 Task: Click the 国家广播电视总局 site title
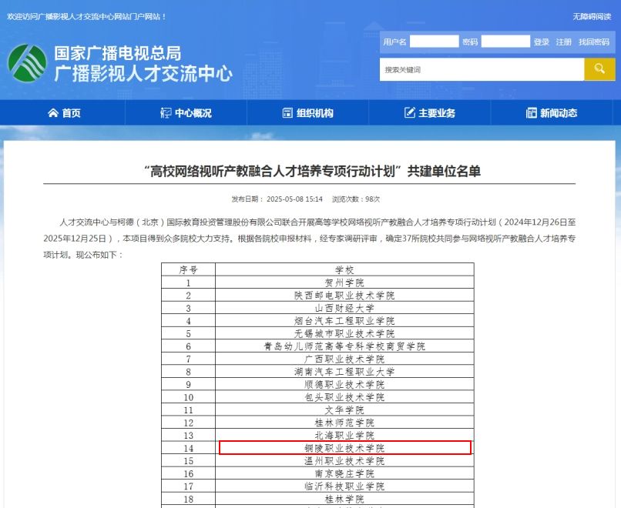(x=118, y=53)
